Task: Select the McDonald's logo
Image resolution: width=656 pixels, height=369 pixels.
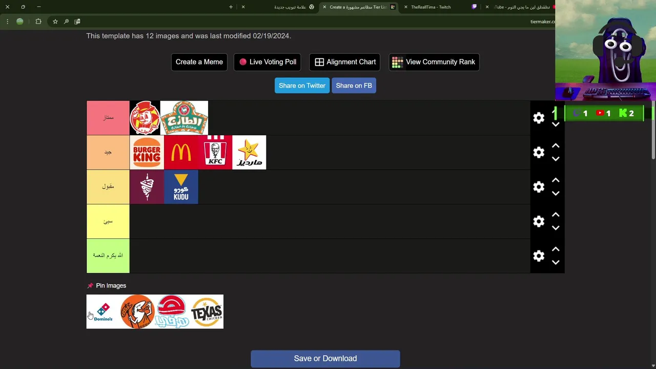Action: pos(181,152)
